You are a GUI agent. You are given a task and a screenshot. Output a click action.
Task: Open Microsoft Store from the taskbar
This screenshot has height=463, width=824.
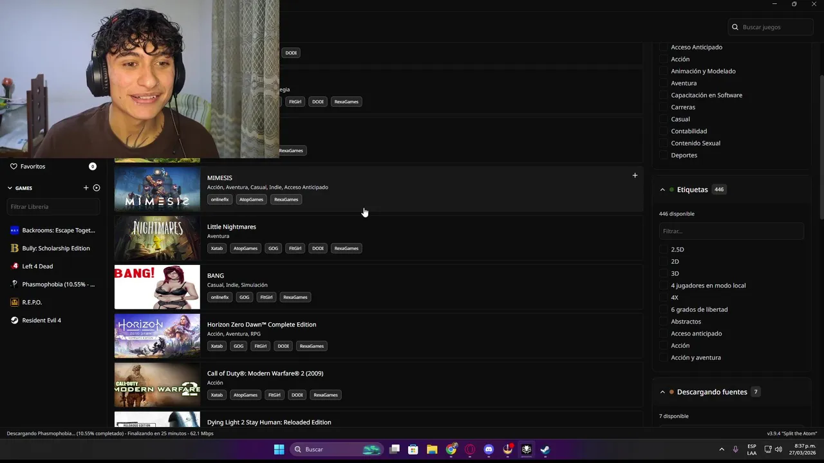413,449
